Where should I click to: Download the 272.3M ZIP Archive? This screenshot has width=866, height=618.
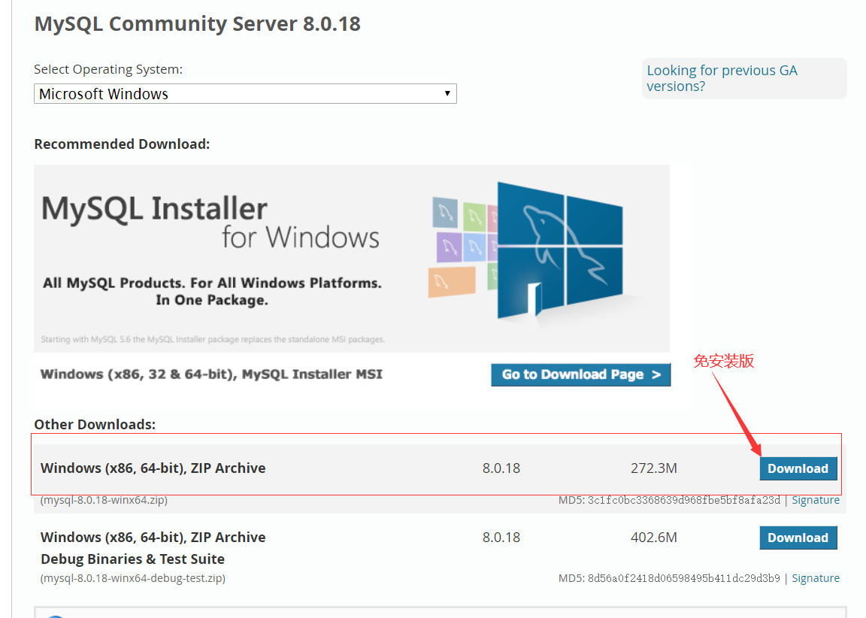(x=798, y=468)
